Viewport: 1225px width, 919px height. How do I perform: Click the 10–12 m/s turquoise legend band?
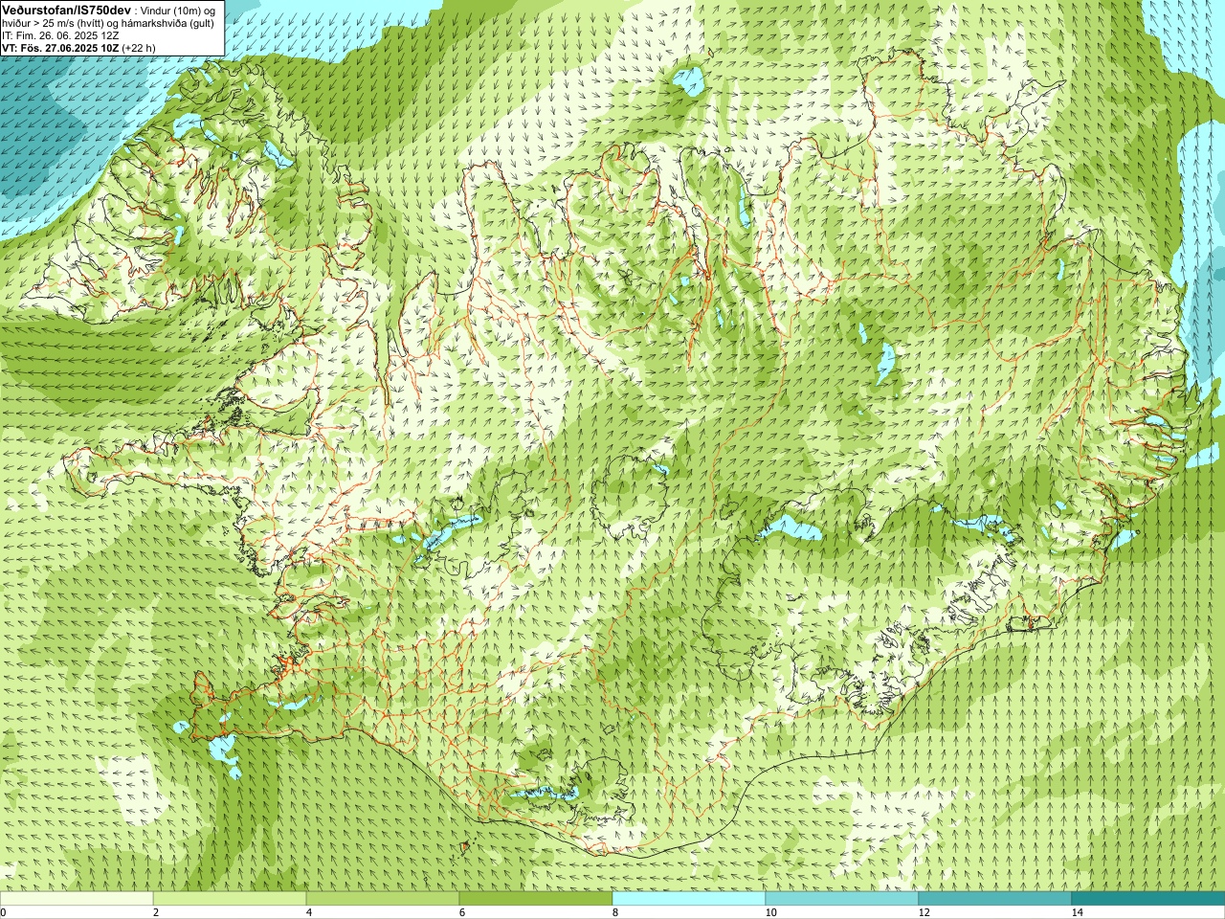click(x=842, y=899)
